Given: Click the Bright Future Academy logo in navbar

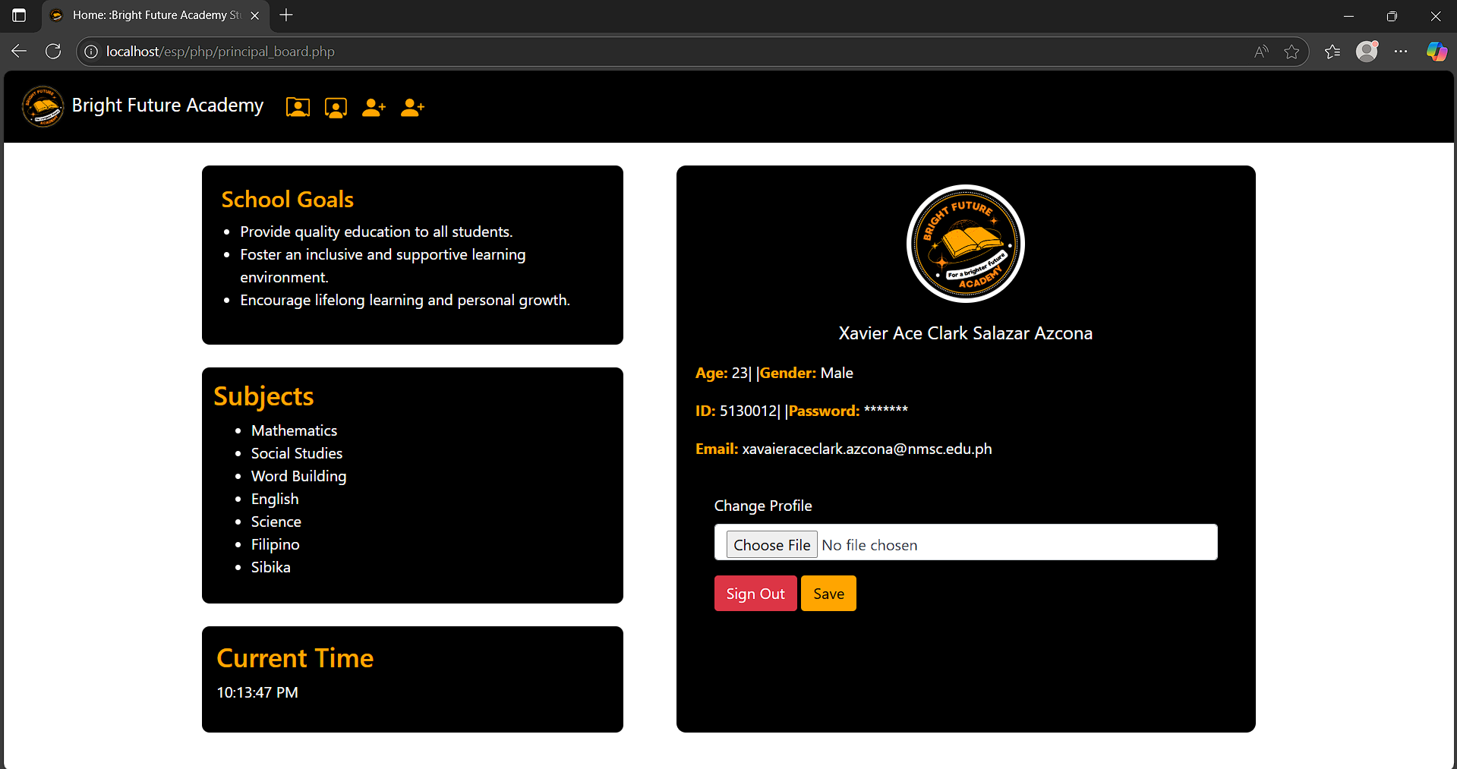Looking at the screenshot, I should click(43, 106).
